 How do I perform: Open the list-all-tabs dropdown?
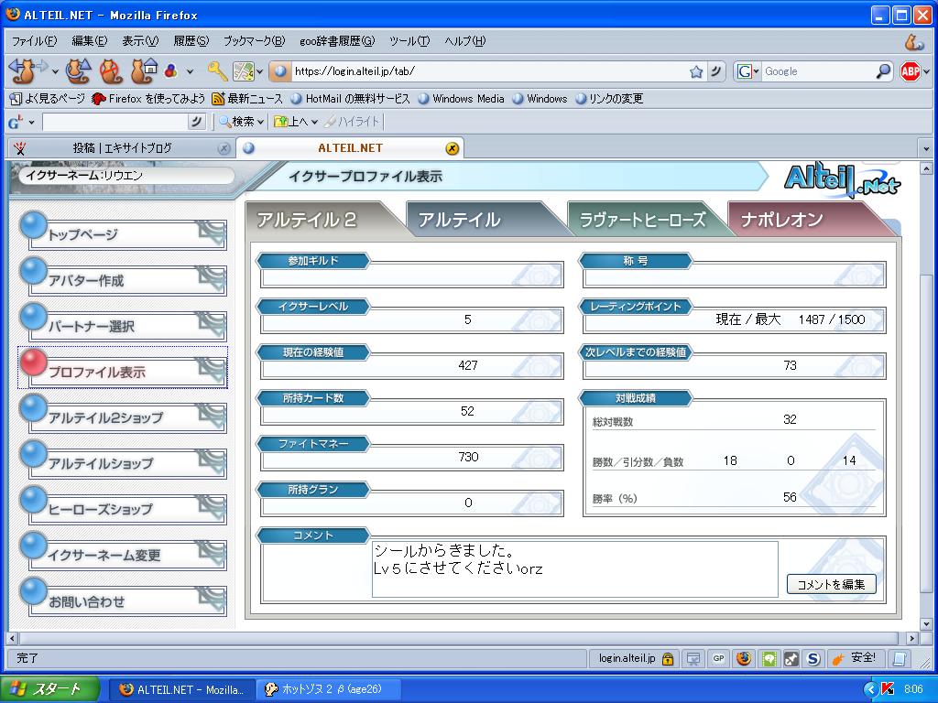(926, 148)
